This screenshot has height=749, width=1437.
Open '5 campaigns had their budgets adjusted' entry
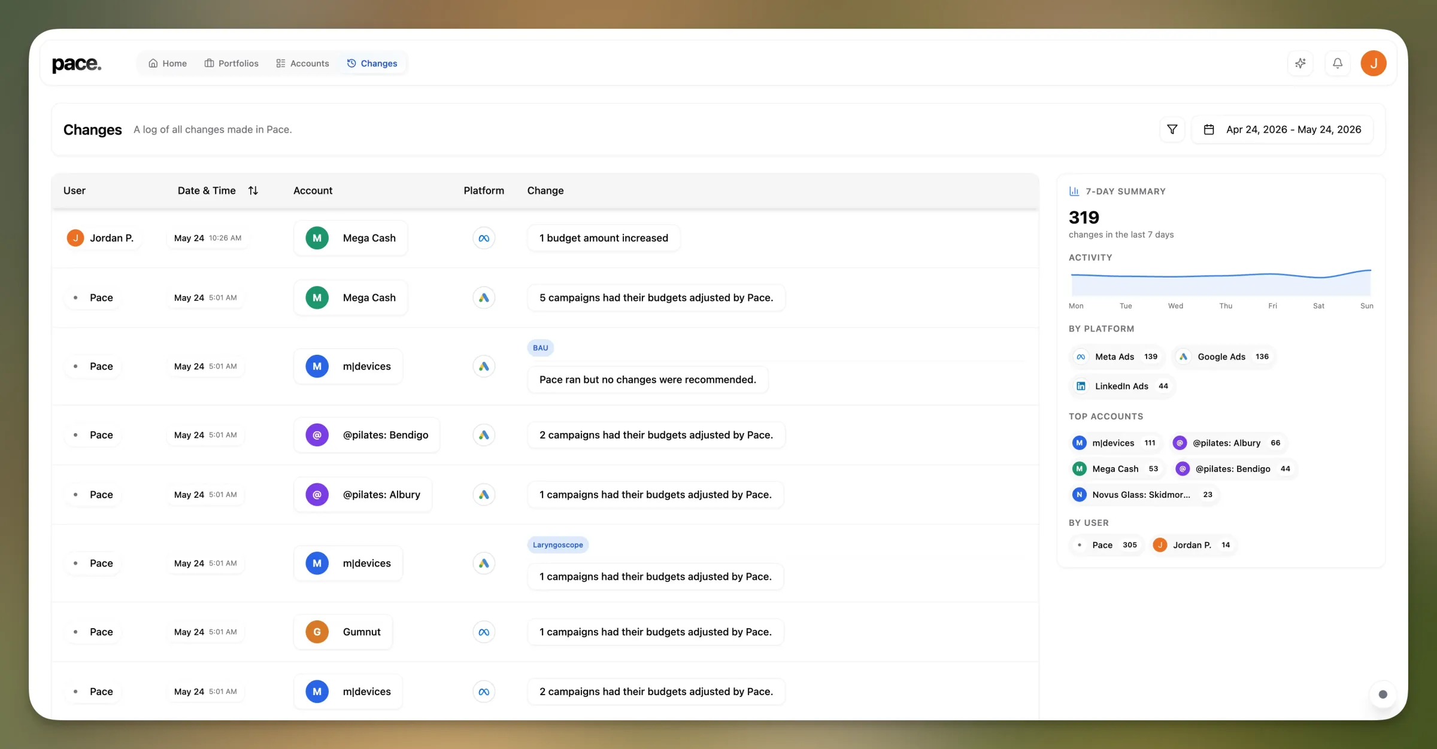(x=656, y=298)
